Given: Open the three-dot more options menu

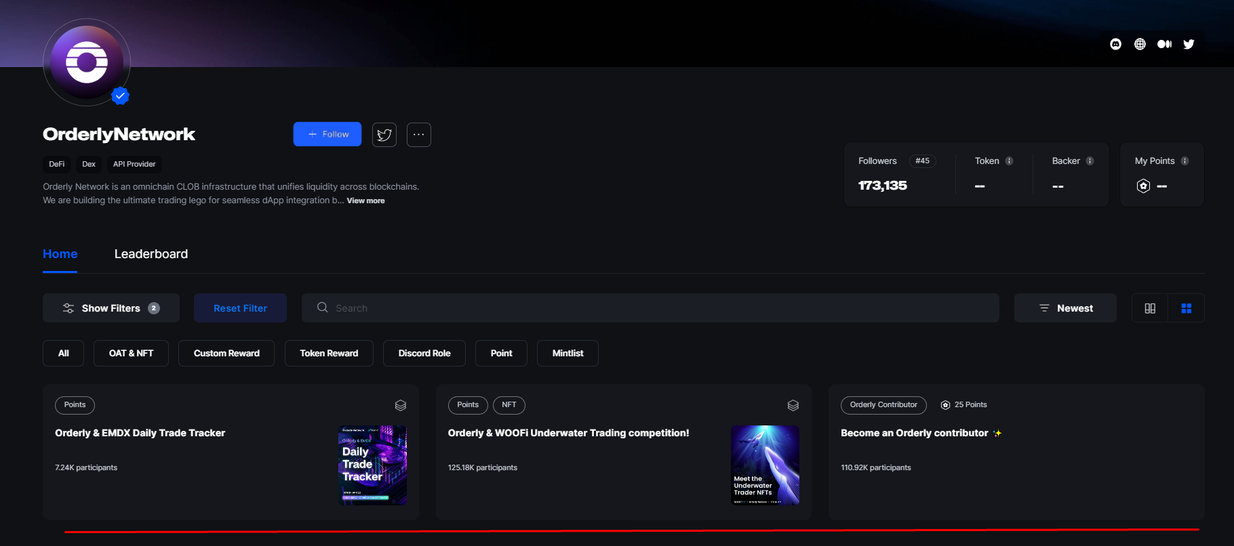Looking at the screenshot, I should (x=419, y=134).
